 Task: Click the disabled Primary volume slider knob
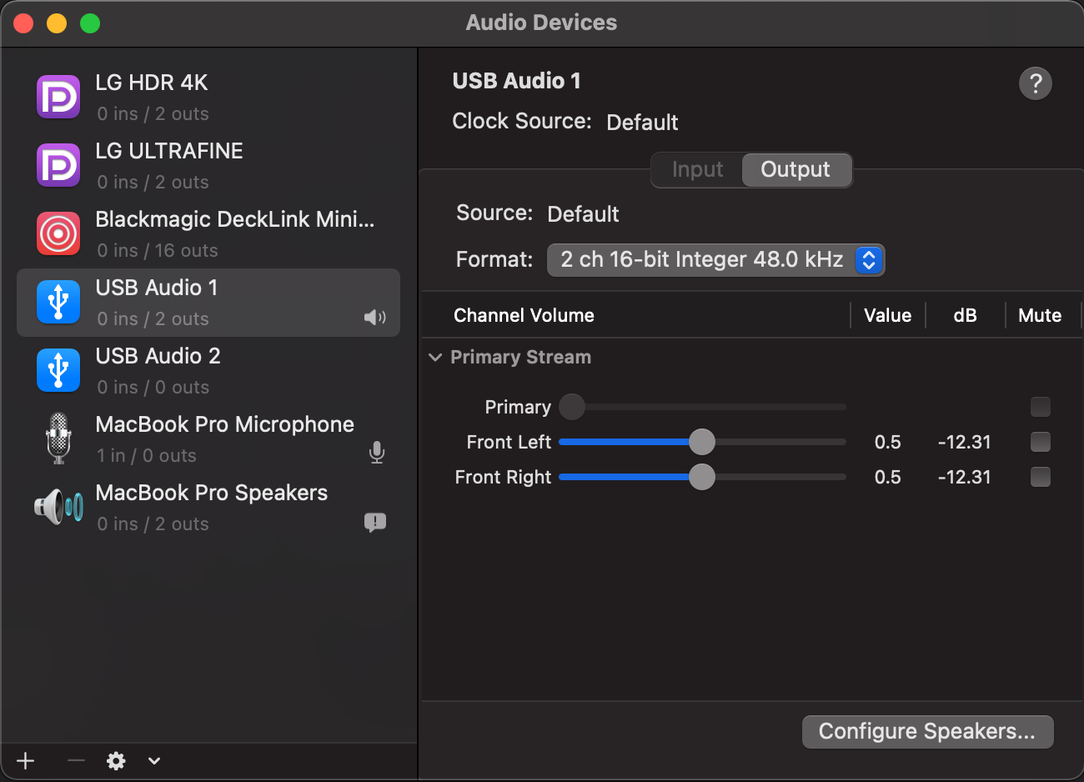(x=572, y=407)
